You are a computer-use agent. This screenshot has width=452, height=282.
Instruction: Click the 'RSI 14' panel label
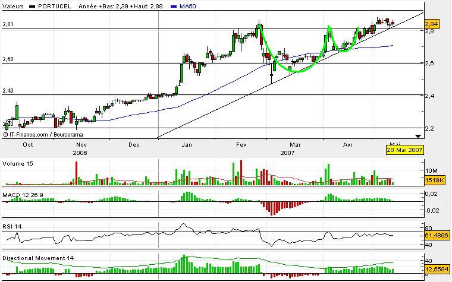12,226
